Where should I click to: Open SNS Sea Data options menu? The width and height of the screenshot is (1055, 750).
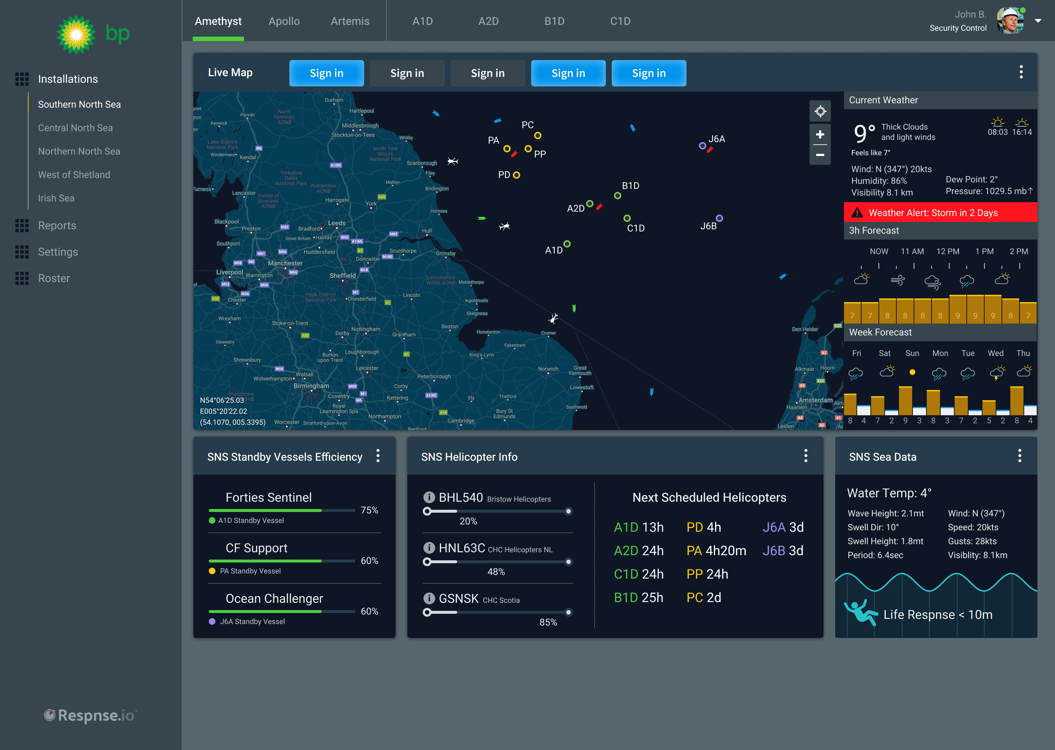point(1019,456)
